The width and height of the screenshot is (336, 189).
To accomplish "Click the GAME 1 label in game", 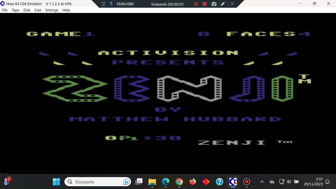I will pos(60,34).
